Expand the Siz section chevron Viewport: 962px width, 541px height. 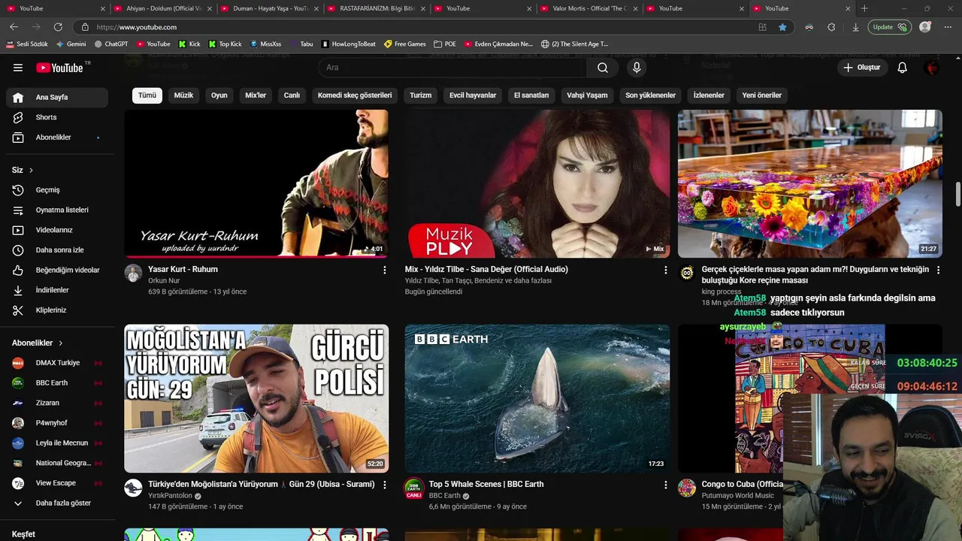click(x=31, y=171)
